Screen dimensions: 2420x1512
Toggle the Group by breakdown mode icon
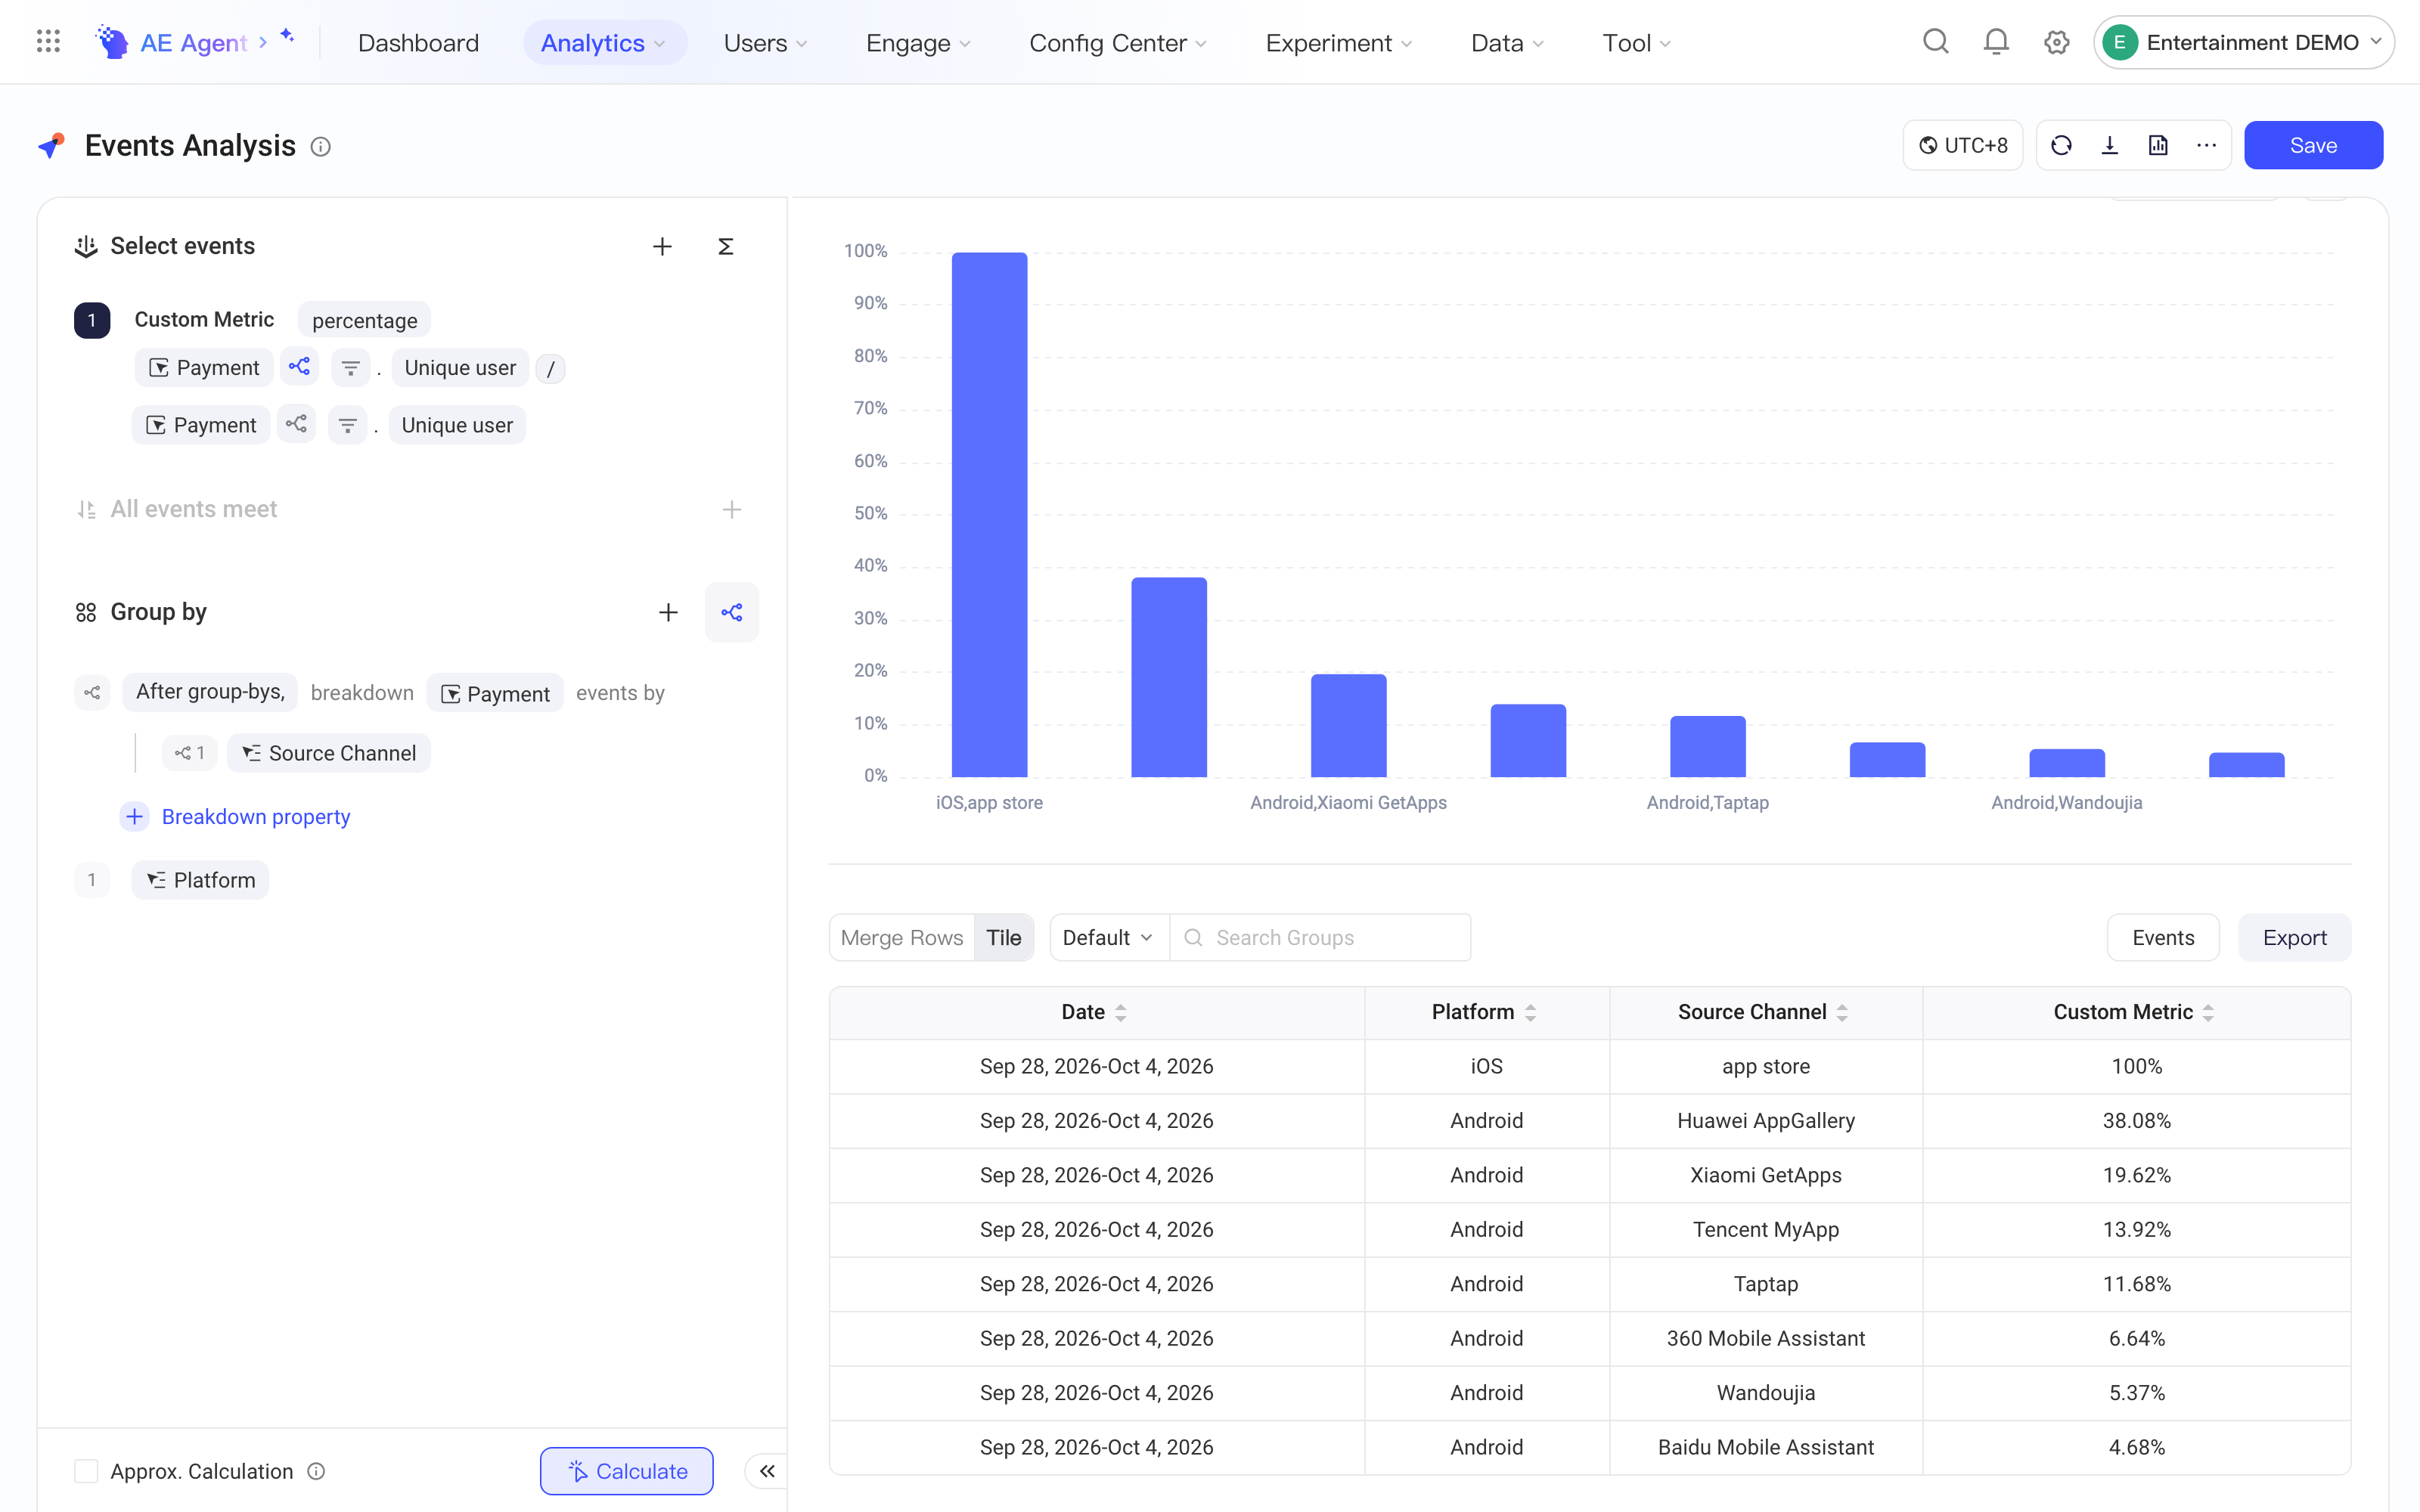pyautogui.click(x=732, y=612)
